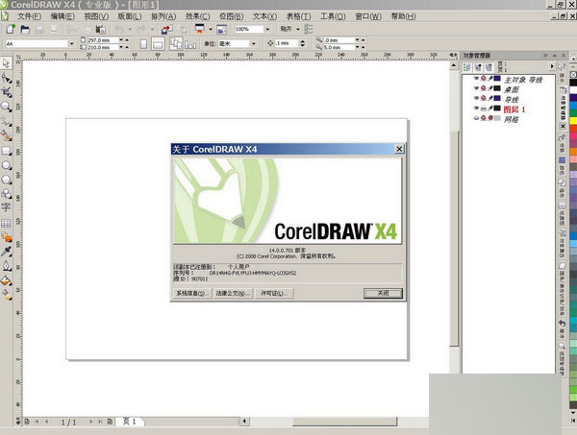577x435 pixels.
Task: Select the Rectangle tool
Action: click(6, 151)
